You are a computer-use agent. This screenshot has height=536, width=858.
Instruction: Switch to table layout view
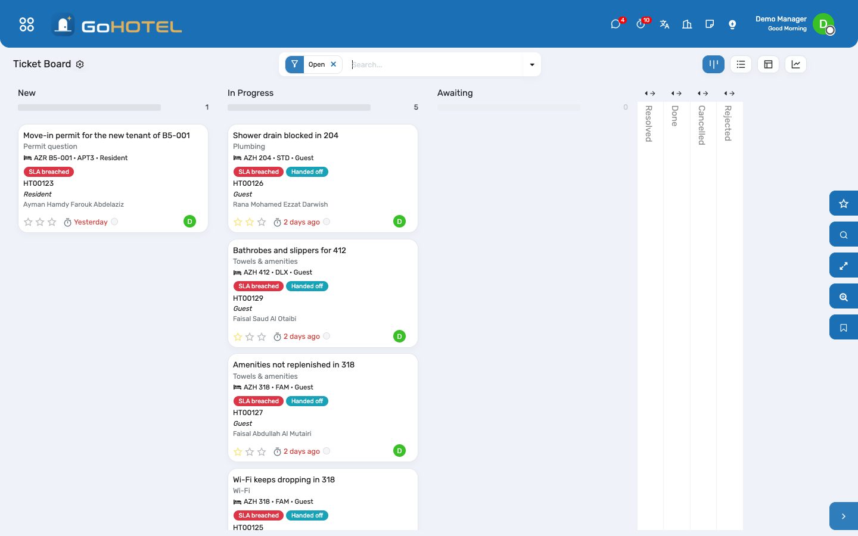[768, 64]
